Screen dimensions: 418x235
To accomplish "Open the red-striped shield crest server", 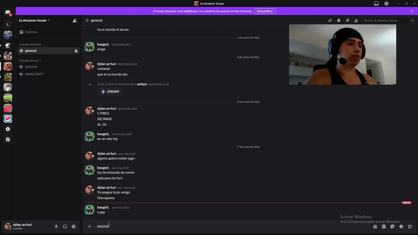I will point(8,118).
